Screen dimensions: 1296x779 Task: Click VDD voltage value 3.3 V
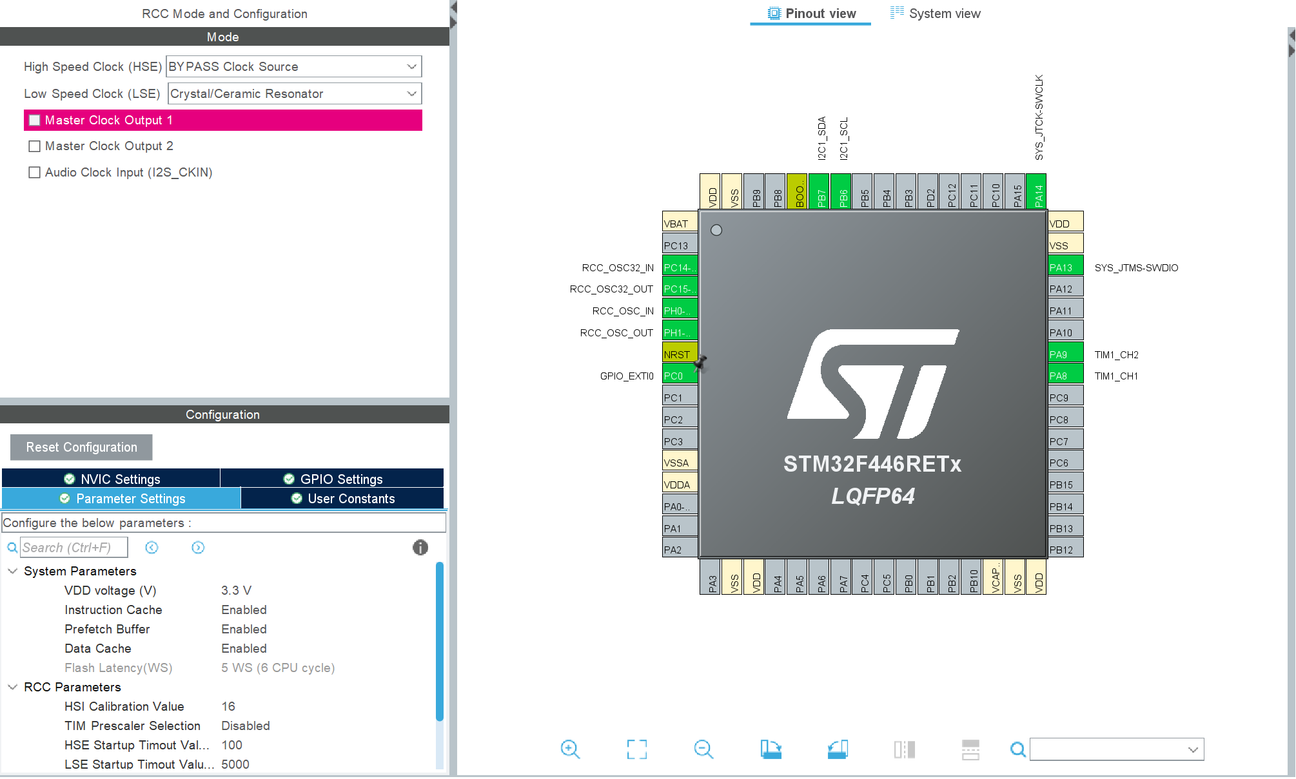pos(236,591)
